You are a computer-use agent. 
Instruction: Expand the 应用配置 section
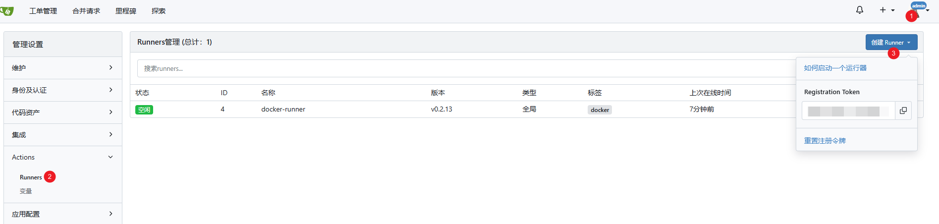pos(63,214)
